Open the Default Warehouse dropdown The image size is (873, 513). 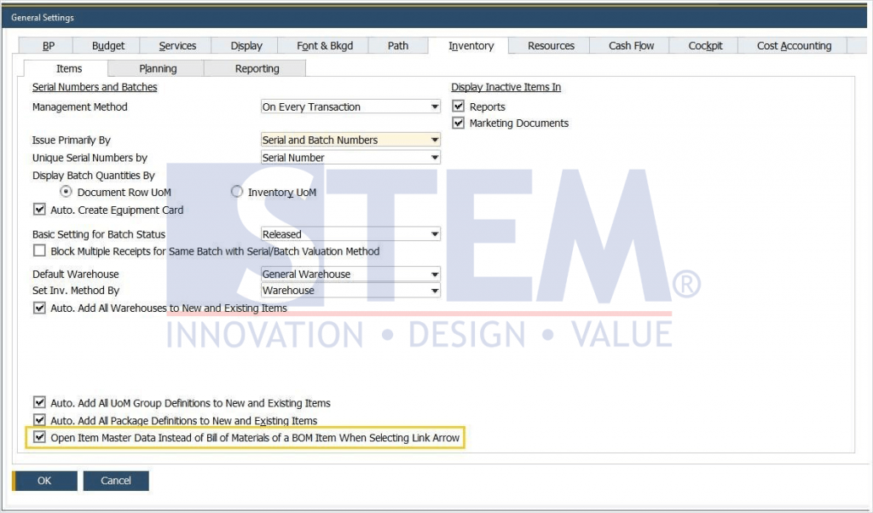point(435,274)
